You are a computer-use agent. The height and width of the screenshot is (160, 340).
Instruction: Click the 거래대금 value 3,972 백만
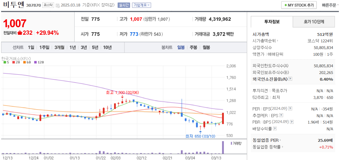point(223,34)
